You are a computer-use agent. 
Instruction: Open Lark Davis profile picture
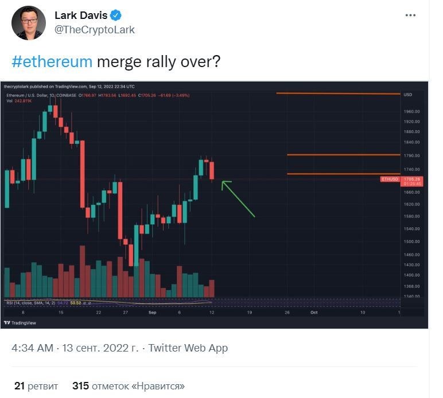[29, 23]
